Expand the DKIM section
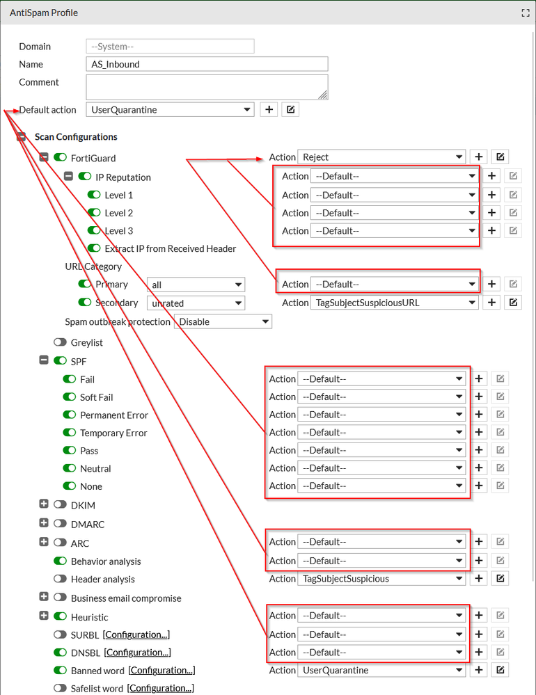Screen dimensions: 536x695 point(44,505)
